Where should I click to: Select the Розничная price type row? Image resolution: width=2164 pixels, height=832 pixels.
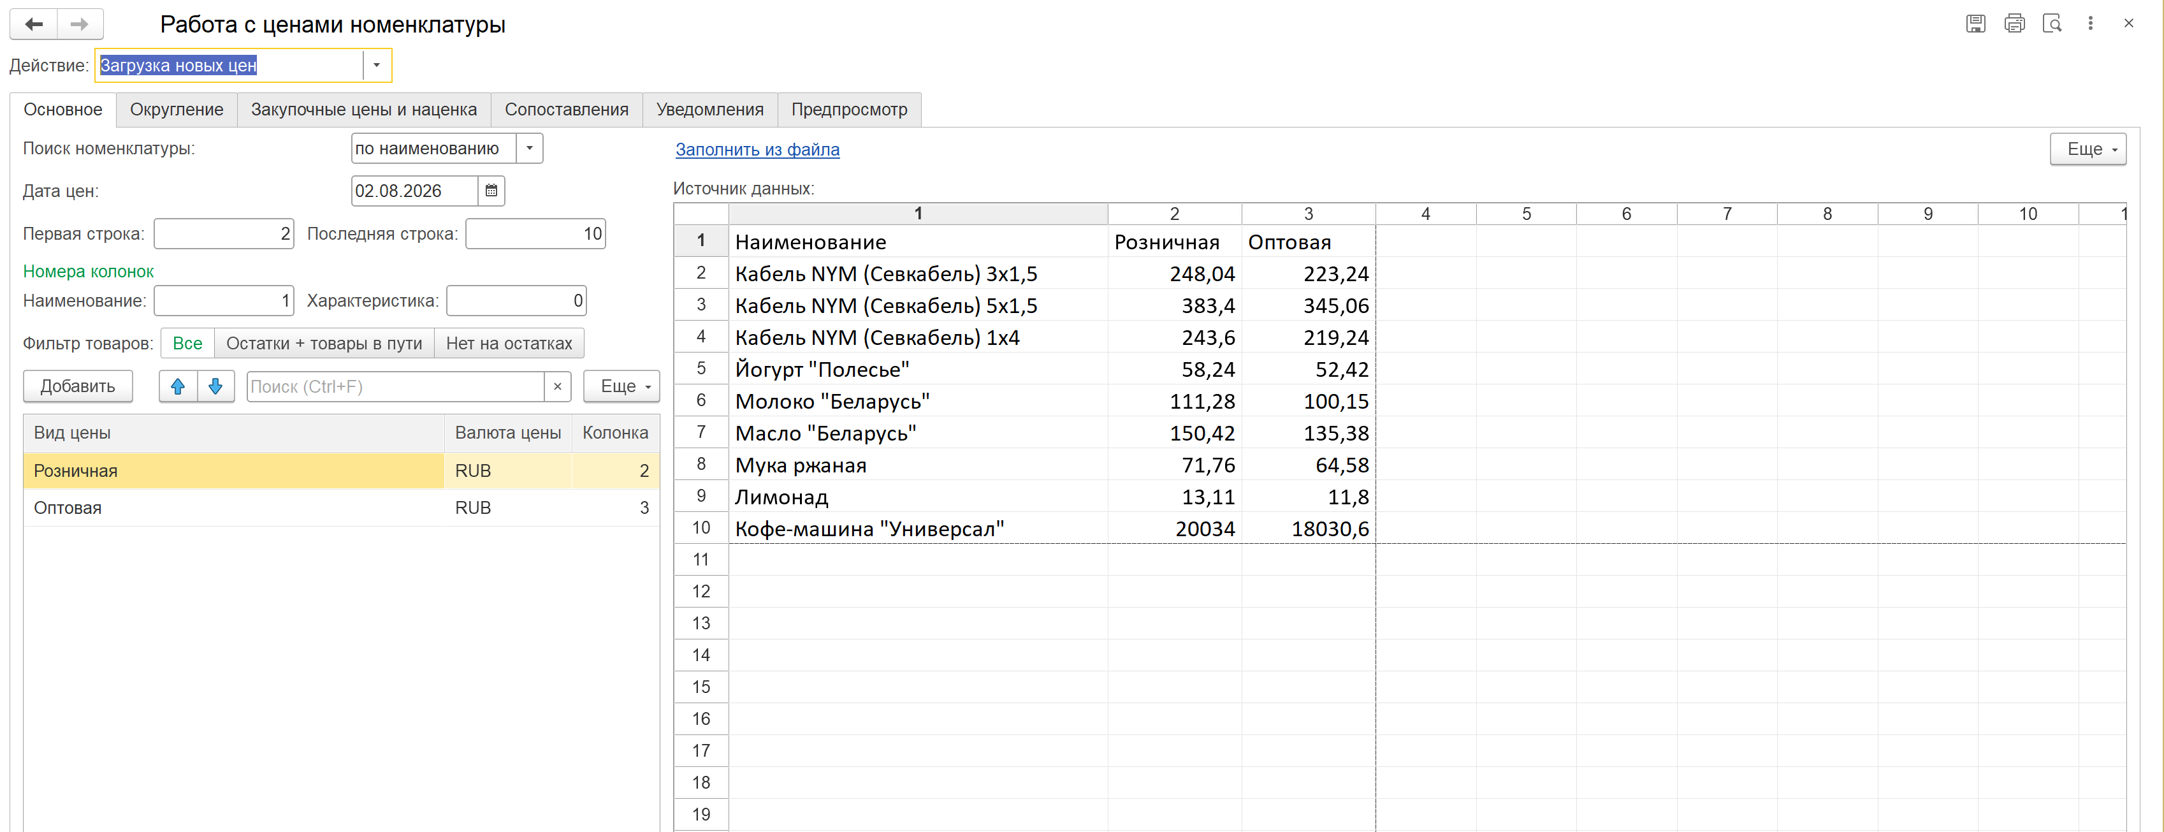341,472
